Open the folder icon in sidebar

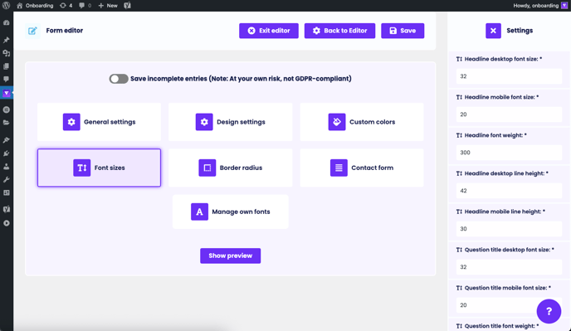point(6,123)
